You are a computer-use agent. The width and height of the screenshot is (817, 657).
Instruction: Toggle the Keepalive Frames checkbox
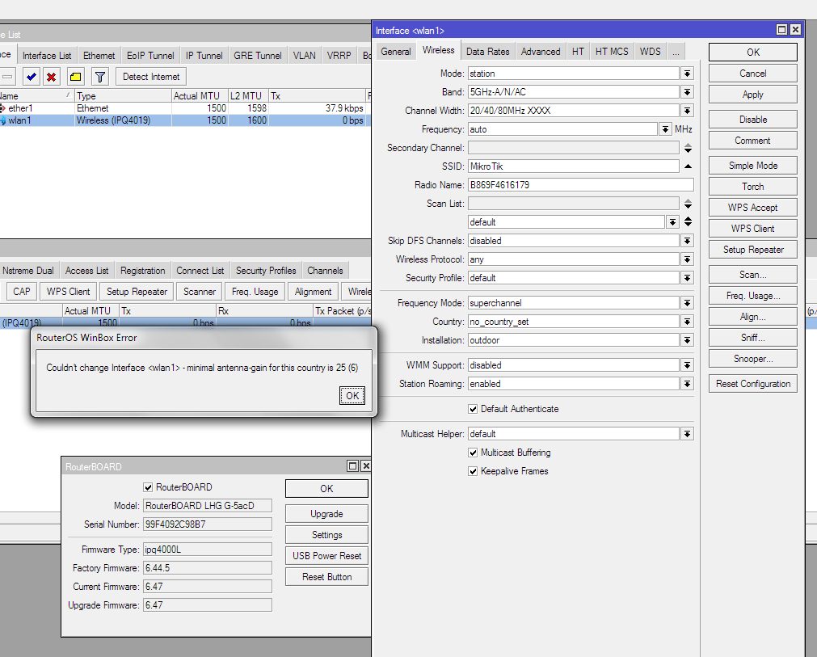point(474,471)
